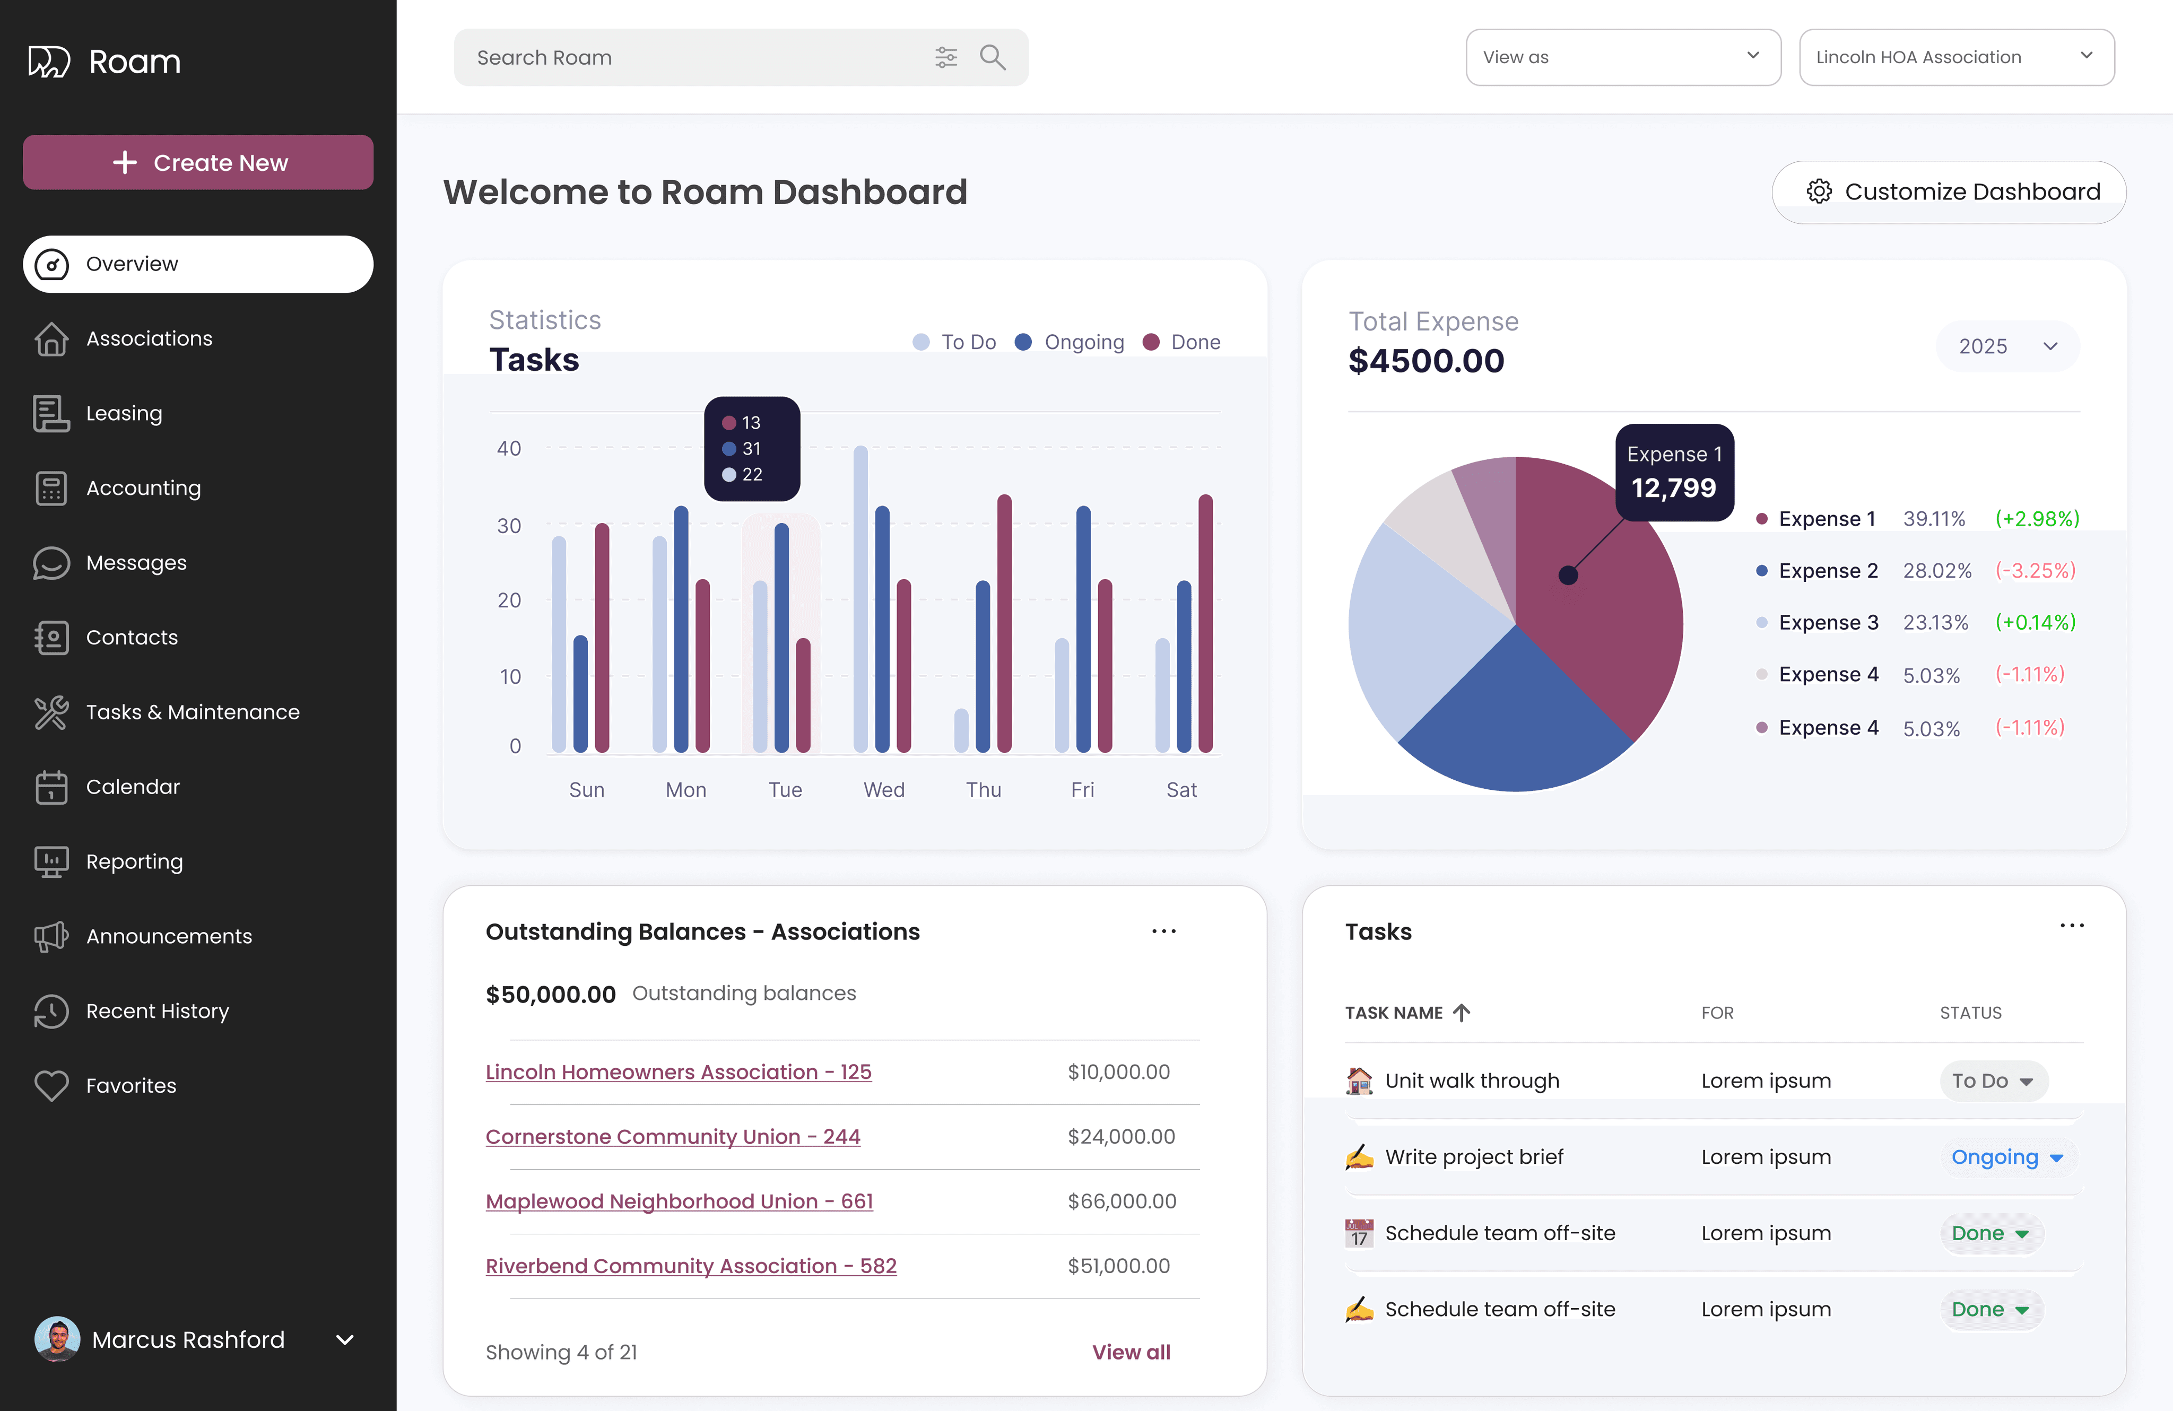Screen dimensions: 2173x1411
Task: Change Write project brief Ongoing status
Action: [x=2006, y=1157]
